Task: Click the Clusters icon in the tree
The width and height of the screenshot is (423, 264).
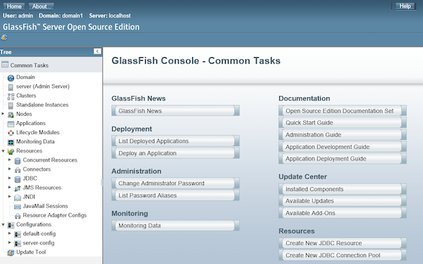Action: click(x=11, y=97)
